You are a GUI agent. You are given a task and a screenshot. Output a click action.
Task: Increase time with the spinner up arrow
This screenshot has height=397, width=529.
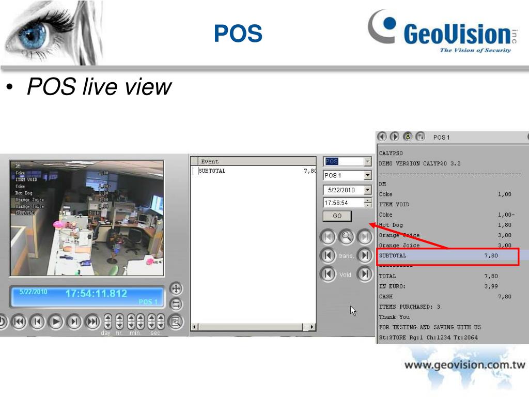368,201
